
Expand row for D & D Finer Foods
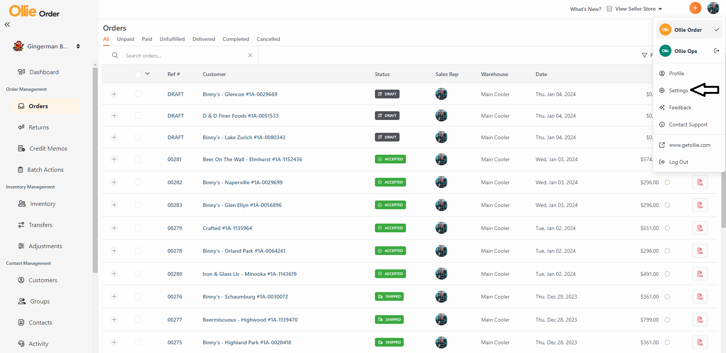coord(114,115)
